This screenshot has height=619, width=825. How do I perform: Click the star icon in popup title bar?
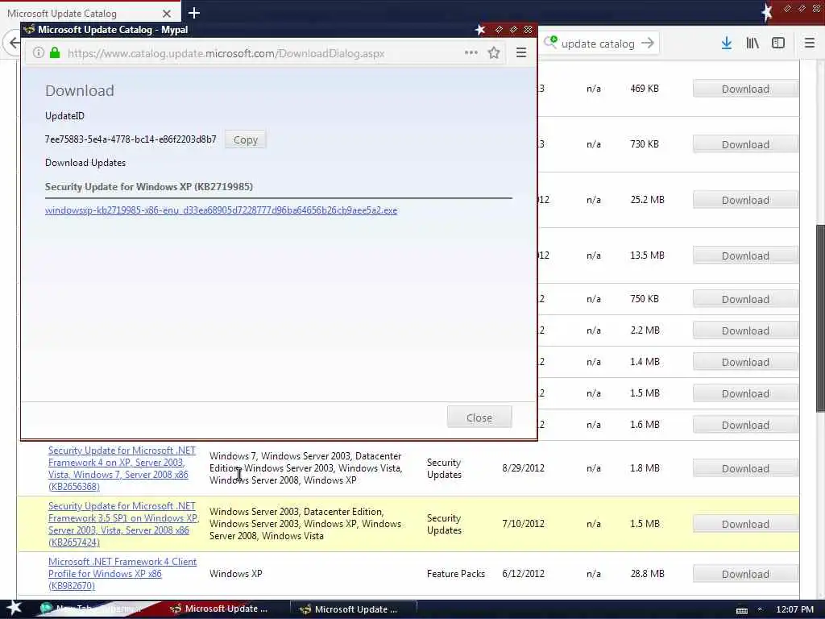(479, 30)
